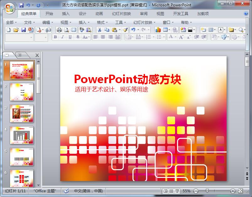The image size is (252, 197).
Task: Expand the Paste options arrow
Action: (x=120, y=30)
